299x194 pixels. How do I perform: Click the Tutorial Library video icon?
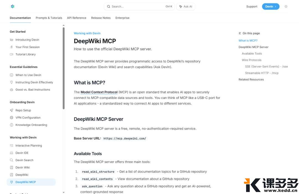[x=12, y=54]
